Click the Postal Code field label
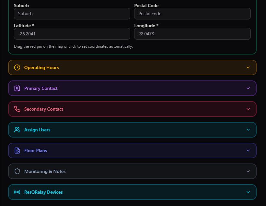The image size is (266, 206). pos(146,6)
